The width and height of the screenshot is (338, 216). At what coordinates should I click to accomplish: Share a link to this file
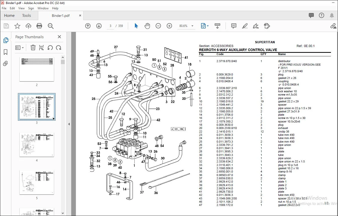pos(333,26)
